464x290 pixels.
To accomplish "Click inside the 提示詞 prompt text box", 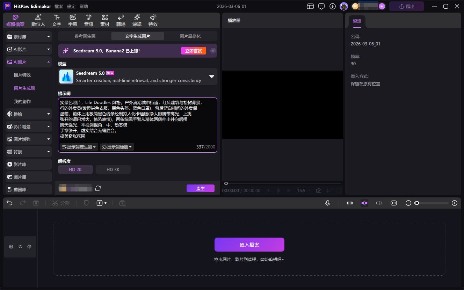I will (x=137, y=119).
